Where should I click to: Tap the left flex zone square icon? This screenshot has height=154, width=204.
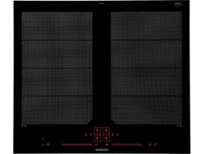[86, 135]
